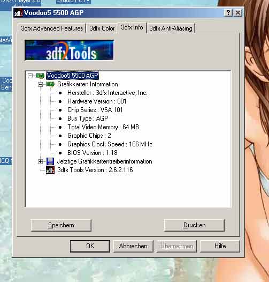Select Jetztige Grafikkartentreiberinformation tree row

(x=105, y=161)
